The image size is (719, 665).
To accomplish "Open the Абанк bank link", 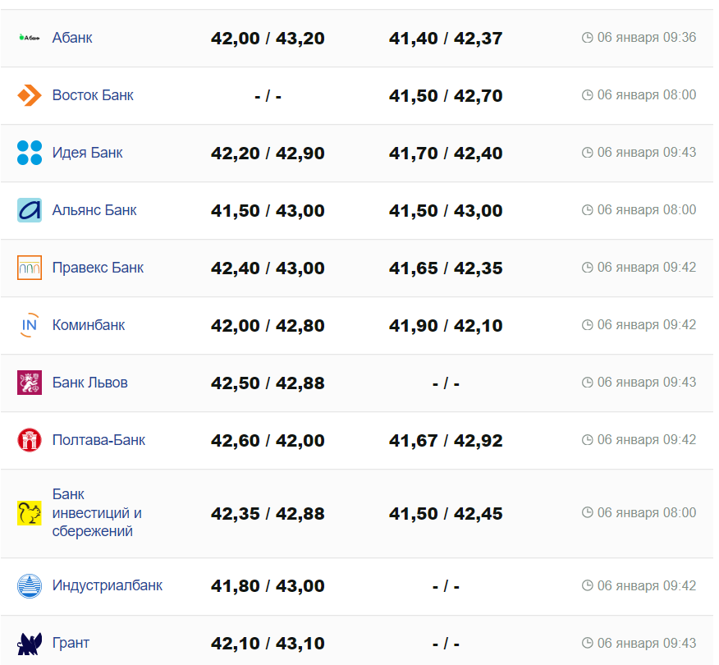I will click(x=72, y=38).
